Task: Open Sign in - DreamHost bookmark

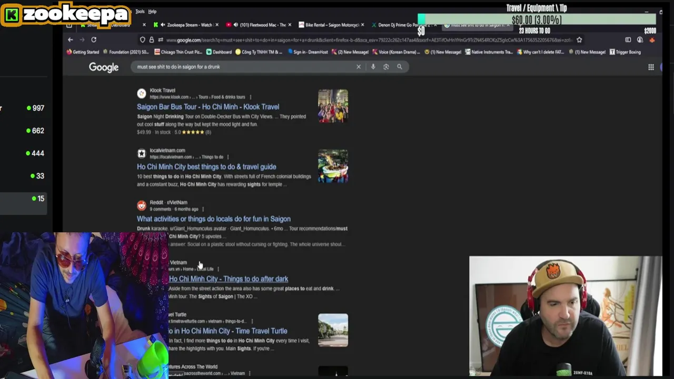Action: coord(309,52)
